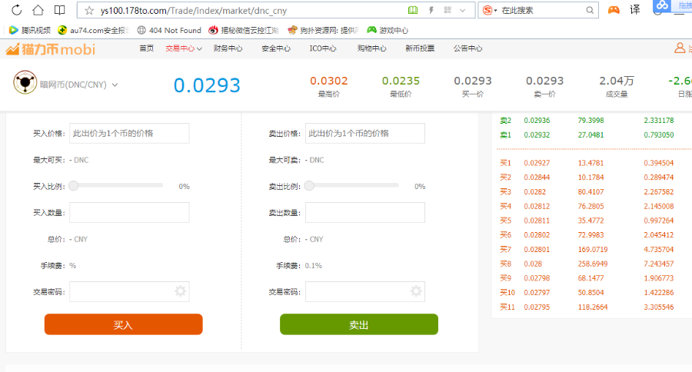692x372 pixels.
Task: Select the 买3 order price 0.0282
Action: 535,192
